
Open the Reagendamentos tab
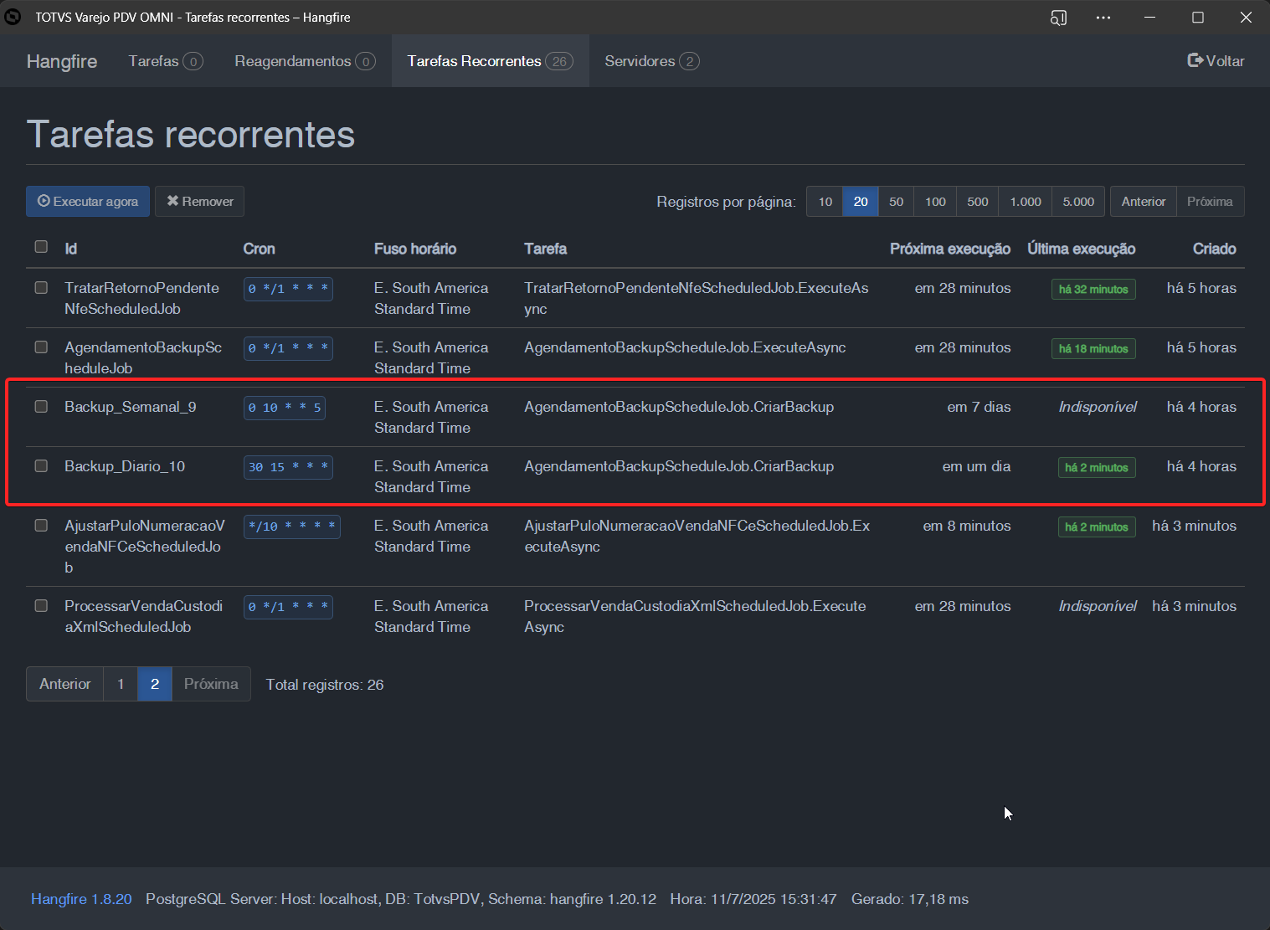pyautogui.click(x=305, y=61)
